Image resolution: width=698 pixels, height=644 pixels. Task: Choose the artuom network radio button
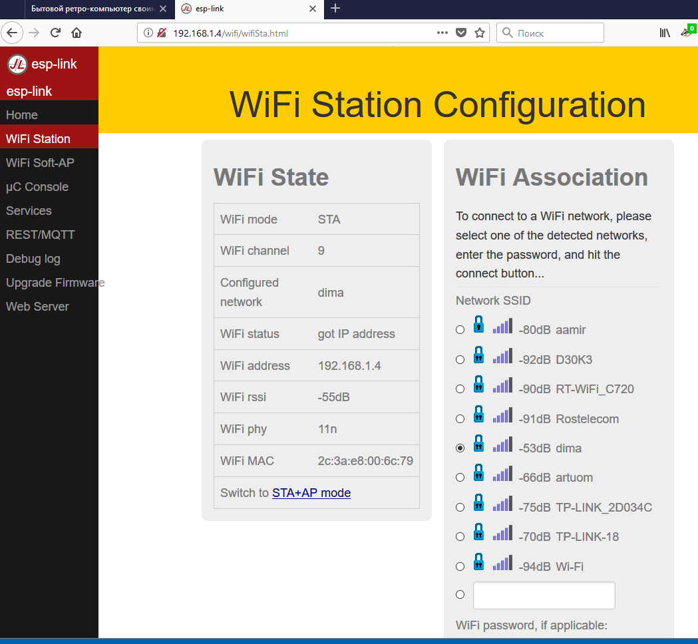(x=460, y=478)
